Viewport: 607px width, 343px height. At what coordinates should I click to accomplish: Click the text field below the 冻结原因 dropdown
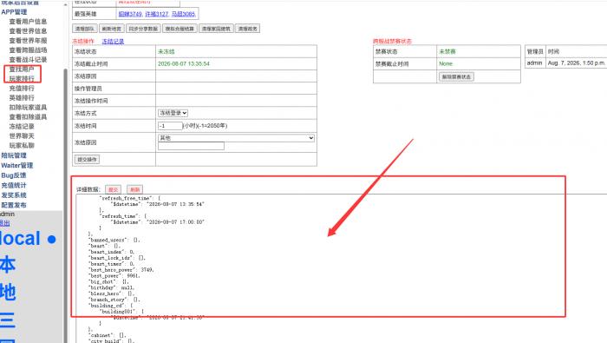pos(191,146)
